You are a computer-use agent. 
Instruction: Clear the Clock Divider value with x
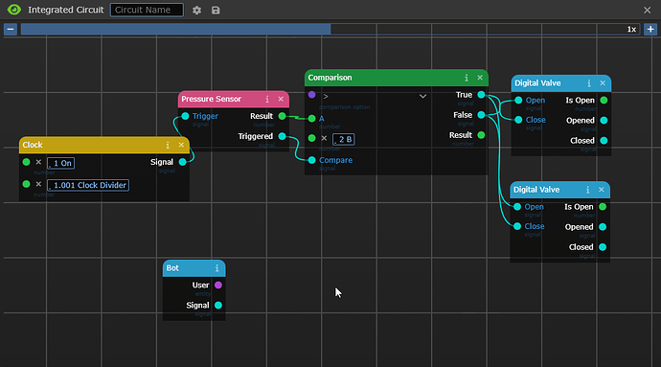tap(38, 184)
